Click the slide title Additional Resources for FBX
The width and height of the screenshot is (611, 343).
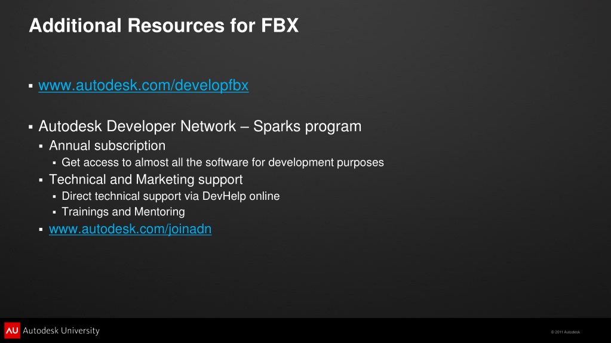coord(164,26)
